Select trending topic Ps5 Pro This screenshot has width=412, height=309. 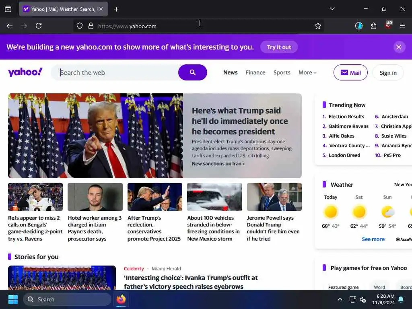tap(392, 155)
